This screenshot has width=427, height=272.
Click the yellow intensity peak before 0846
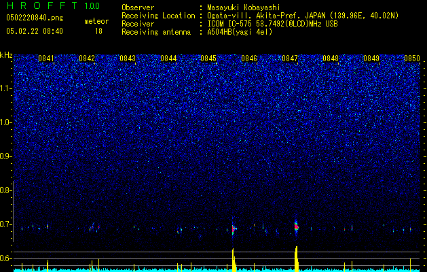click(234, 260)
